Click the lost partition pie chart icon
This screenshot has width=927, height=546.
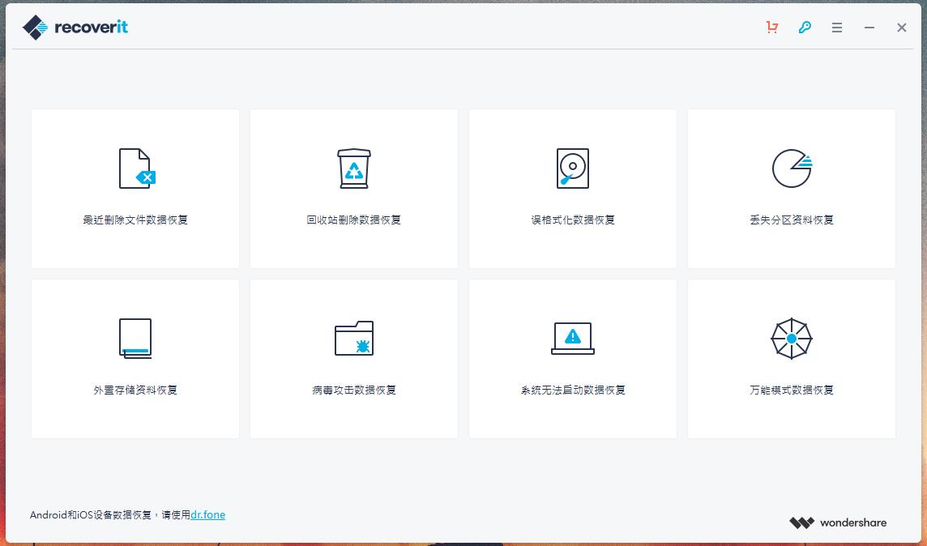pos(792,168)
